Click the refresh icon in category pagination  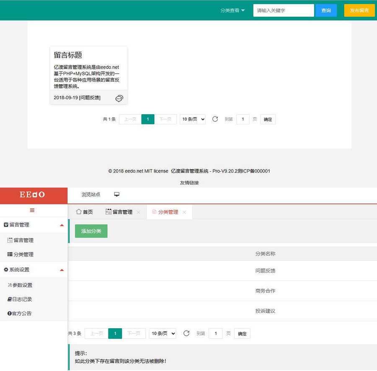click(186, 333)
